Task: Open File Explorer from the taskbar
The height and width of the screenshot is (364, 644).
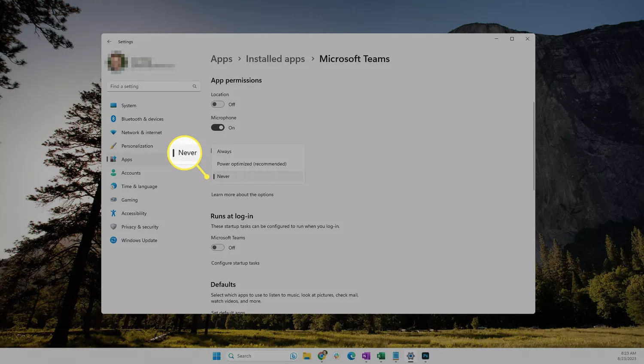Action: point(307,356)
